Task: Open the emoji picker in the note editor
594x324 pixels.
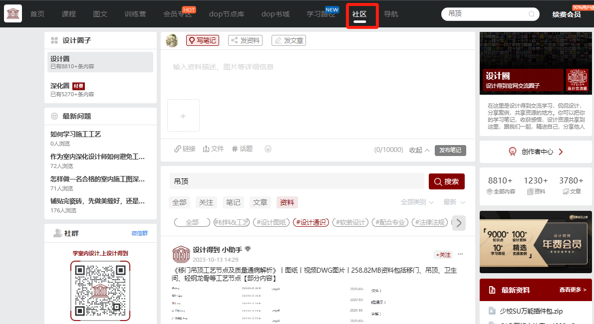Action: (x=268, y=149)
